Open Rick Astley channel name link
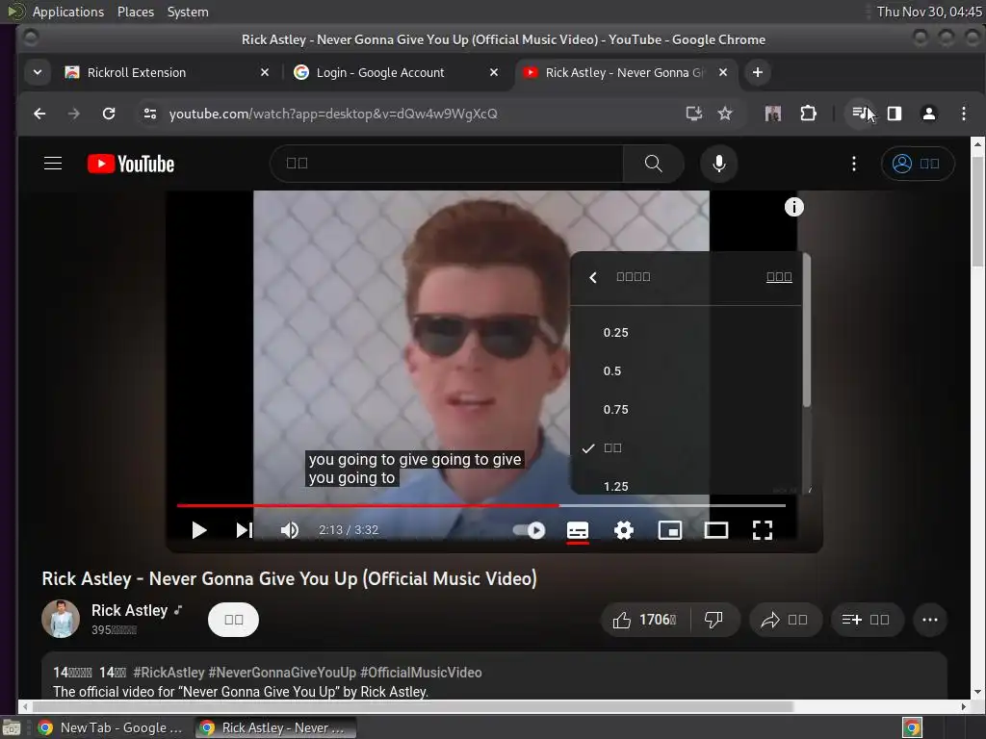The image size is (986, 739). pos(130,610)
